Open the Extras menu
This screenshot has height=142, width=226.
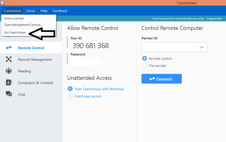[x=31, y=11]
